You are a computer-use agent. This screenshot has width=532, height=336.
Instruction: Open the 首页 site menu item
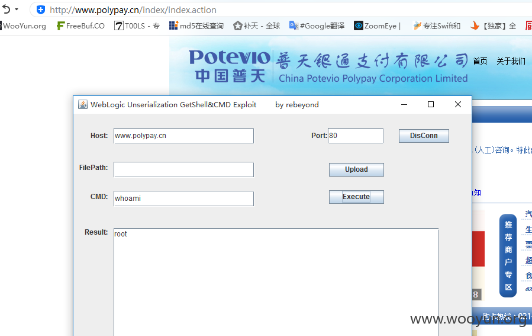480,61
